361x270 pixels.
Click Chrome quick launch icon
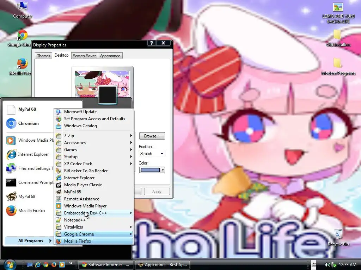click(x=46, y=265)
